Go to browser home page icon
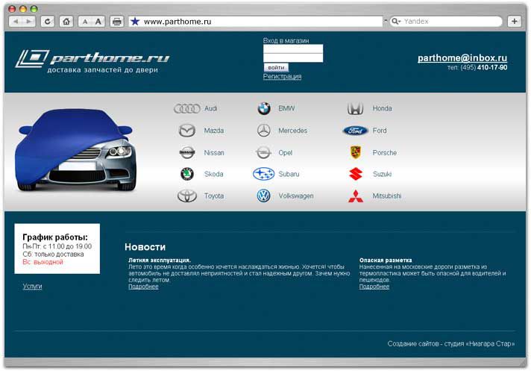 [66, 22]
